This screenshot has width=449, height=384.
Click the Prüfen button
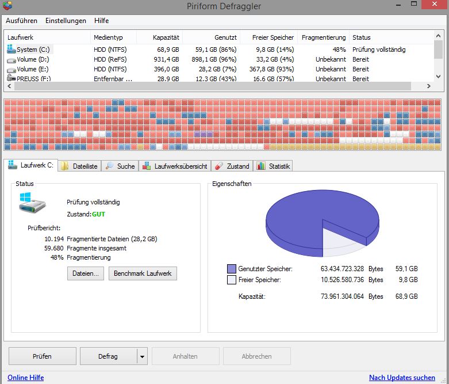click(x=43, y=356)
